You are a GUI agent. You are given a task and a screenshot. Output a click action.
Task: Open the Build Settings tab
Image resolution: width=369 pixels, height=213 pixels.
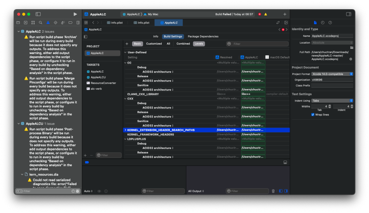click(173, 36)
